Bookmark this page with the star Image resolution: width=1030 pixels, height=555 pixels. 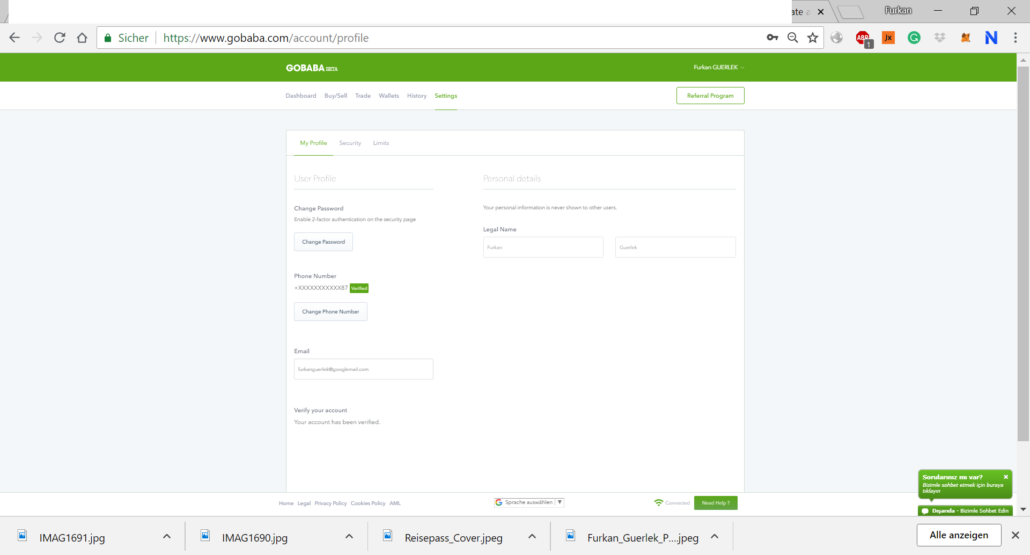click(x=813, y=38)
